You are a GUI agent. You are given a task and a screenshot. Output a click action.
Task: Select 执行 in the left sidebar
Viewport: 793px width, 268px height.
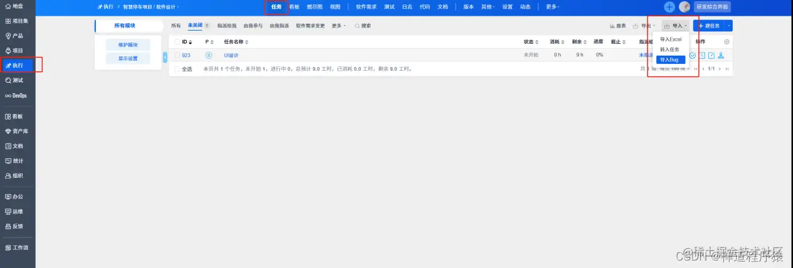[x=18, y=65]
